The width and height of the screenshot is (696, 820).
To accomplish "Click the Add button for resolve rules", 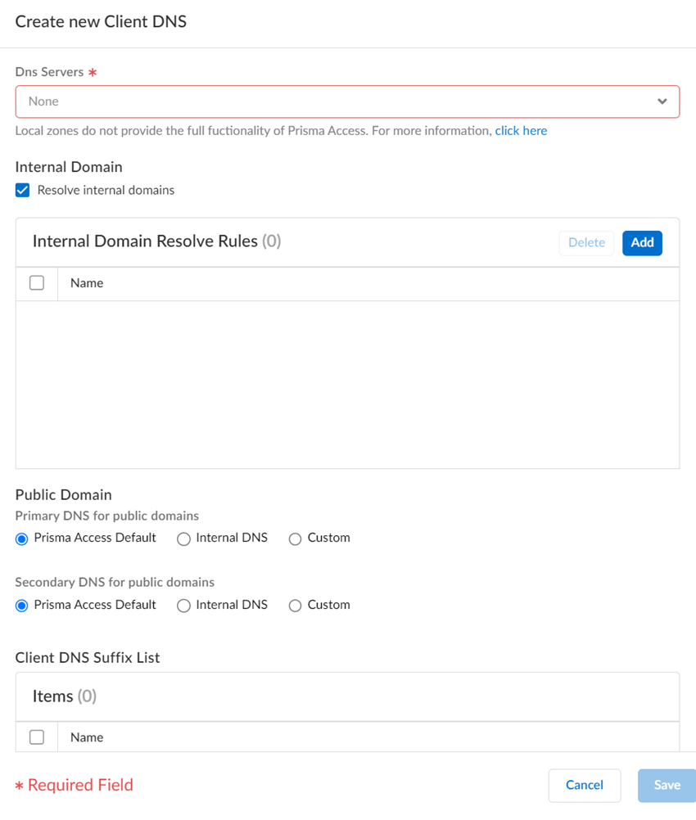I will [642, 242].
